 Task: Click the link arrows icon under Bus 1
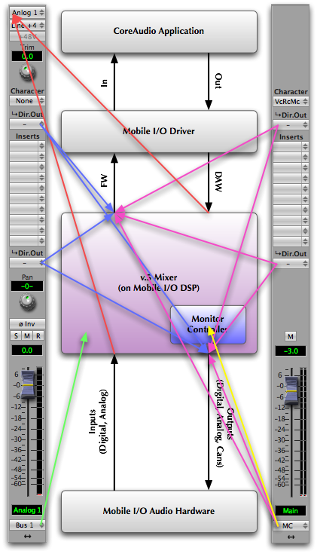point(27,537)
